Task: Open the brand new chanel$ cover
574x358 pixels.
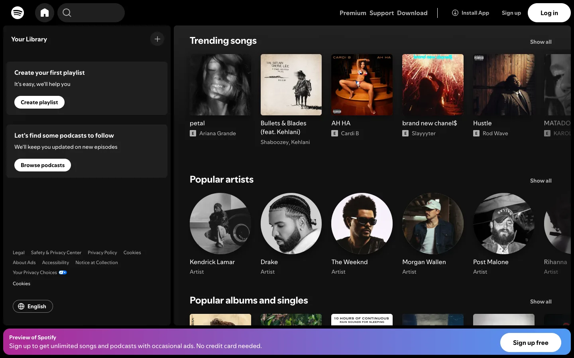Action: point(433,85)
